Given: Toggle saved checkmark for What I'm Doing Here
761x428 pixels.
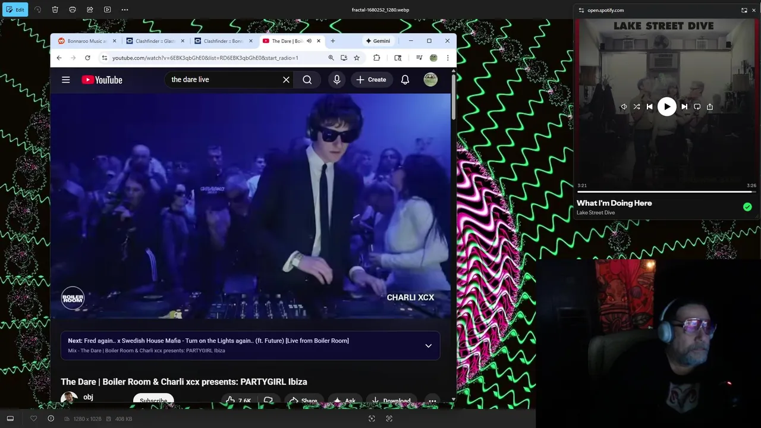Looking at the screenshot, I should point(747,207).
